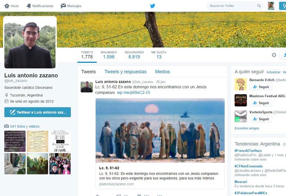
Task: Click Maximus Festival avatar
Action: [240, 100]
